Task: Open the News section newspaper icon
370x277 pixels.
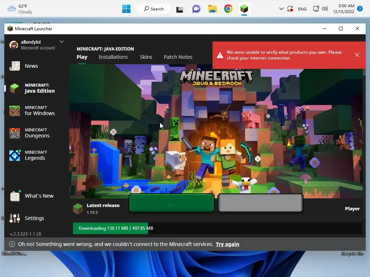Action: tap(14, 66)
